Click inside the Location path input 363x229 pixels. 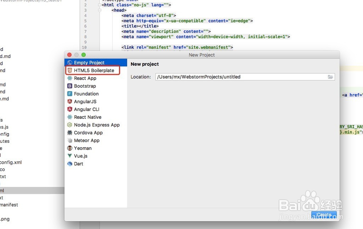[236, 77]
